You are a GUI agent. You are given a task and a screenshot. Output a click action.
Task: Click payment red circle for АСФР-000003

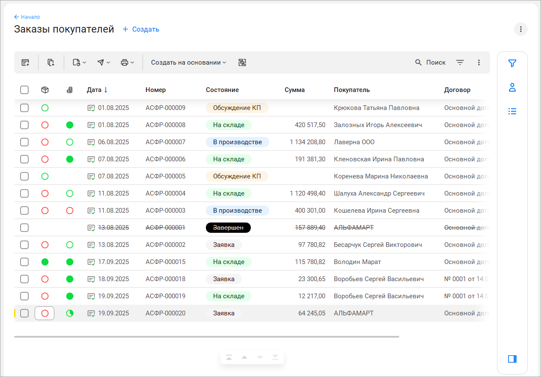70,211
